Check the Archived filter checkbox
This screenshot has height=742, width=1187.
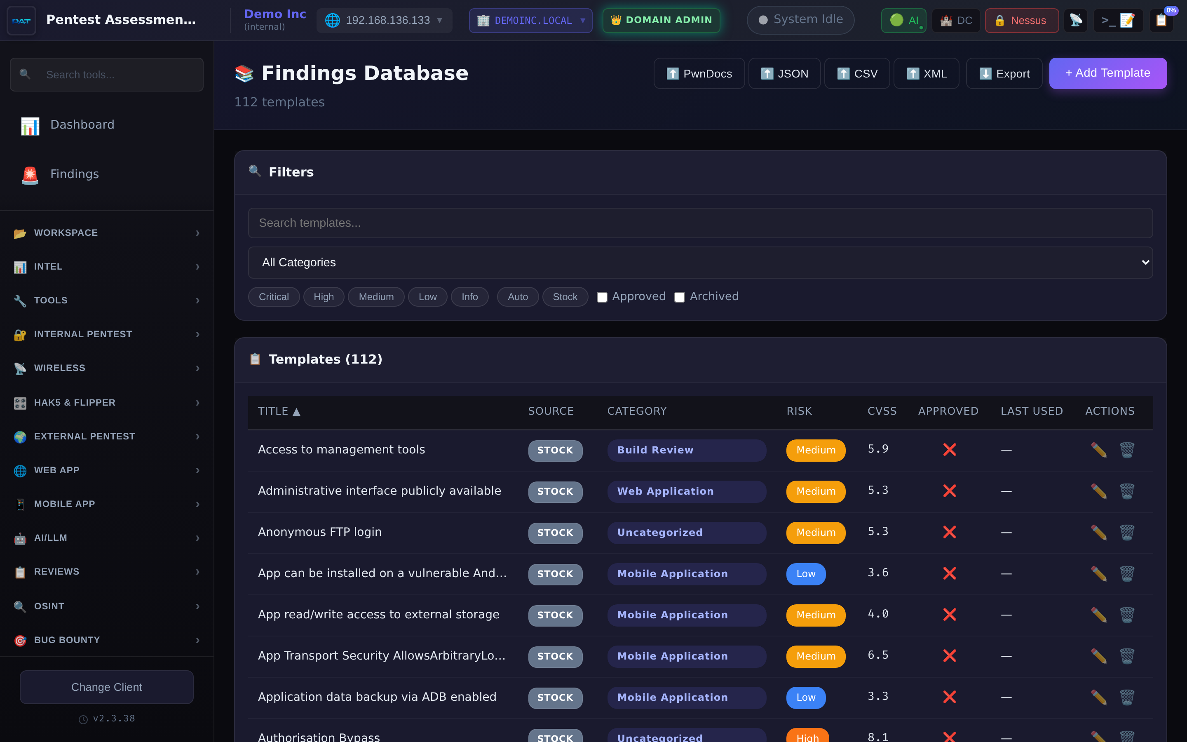coord(679,297)
